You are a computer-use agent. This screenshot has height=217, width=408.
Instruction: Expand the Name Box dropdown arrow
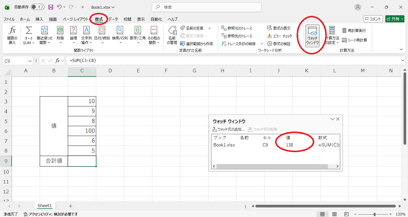coord(30,61)
